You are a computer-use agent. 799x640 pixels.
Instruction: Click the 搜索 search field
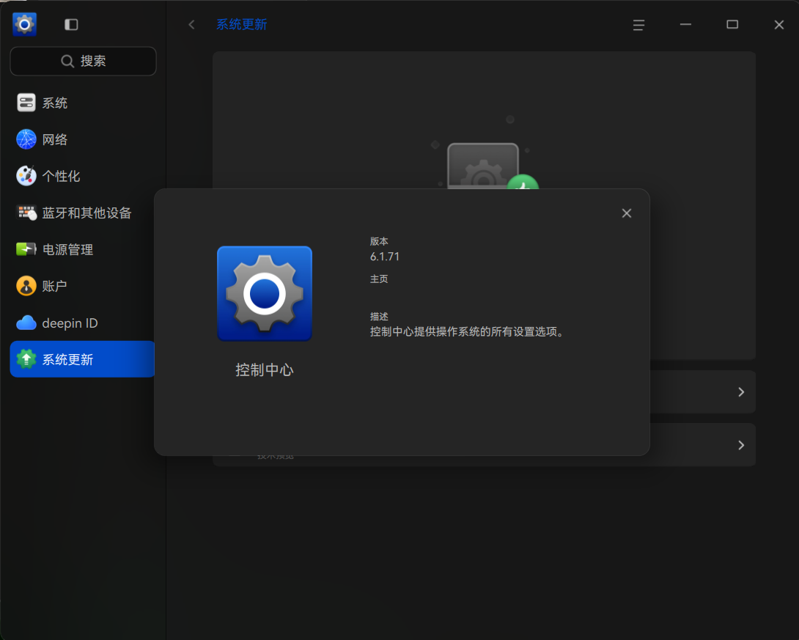83,61
